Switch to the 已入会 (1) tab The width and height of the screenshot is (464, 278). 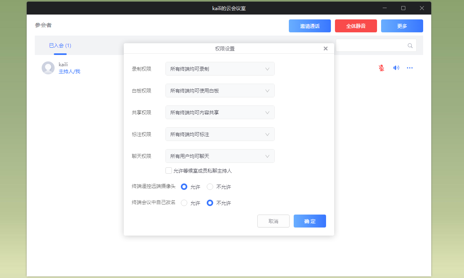coord(60,46)
